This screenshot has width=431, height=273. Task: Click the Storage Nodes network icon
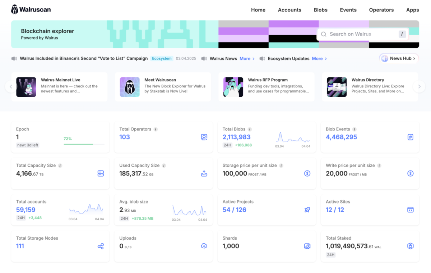(x=101, y=246)
